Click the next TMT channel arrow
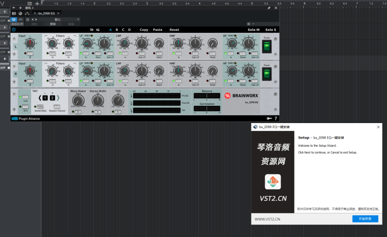The height and width of the screenshot is (237, 387). pyautogui.click(x=59, y=98)
